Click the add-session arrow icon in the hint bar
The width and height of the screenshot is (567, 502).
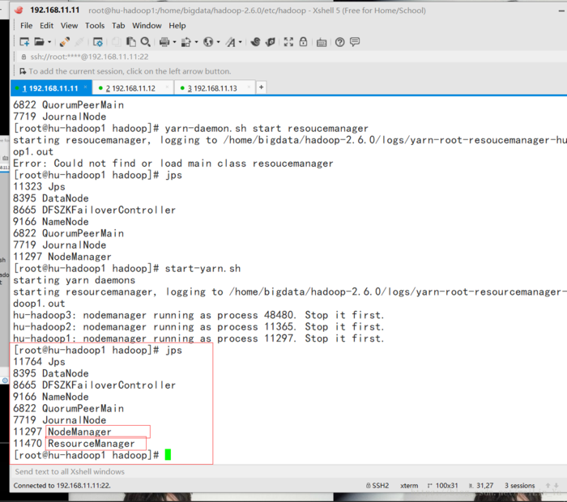23,71
